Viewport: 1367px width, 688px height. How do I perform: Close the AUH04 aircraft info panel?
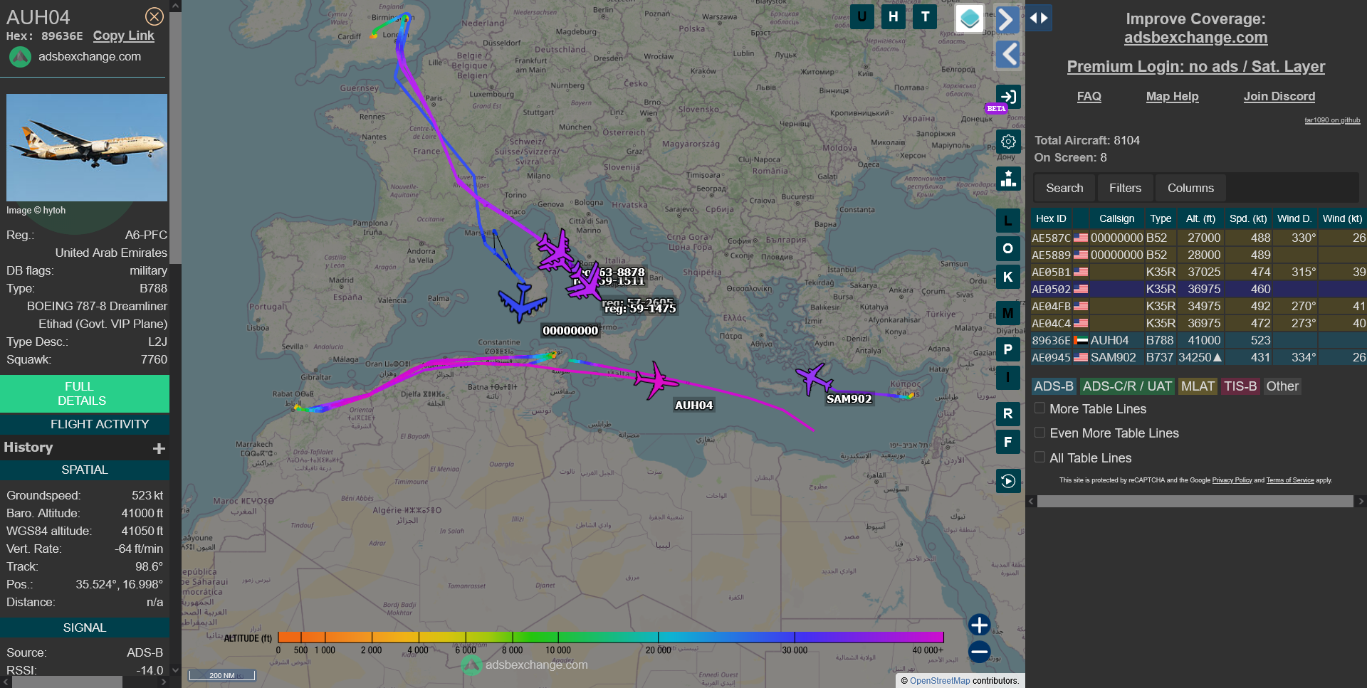pyautogui.click(x=154, y=16)
